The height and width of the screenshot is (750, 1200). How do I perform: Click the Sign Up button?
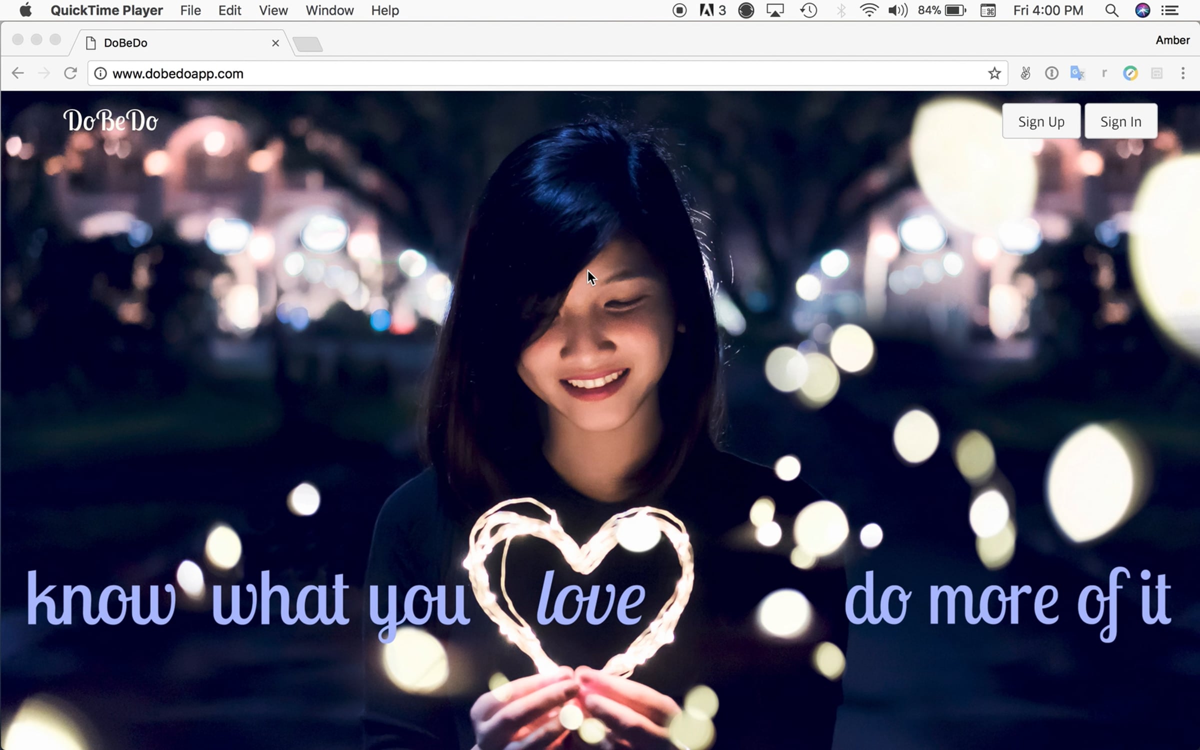click(1041, 121)
